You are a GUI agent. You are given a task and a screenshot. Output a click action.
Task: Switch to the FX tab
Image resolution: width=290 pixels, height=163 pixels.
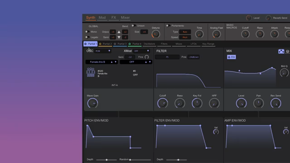pos(114,18)
